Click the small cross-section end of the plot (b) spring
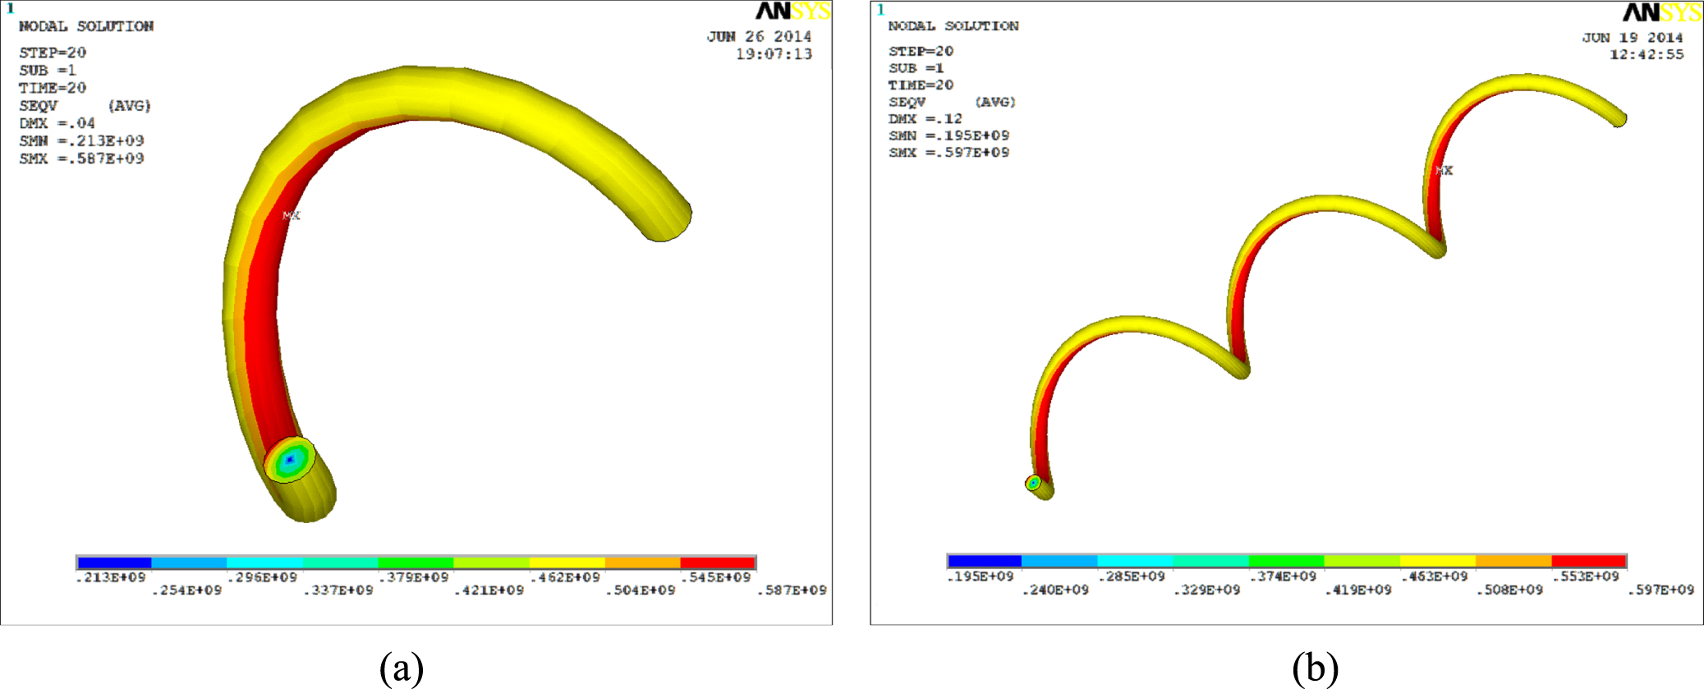This screenshot has height=689, width=1704. [1034, 483]
